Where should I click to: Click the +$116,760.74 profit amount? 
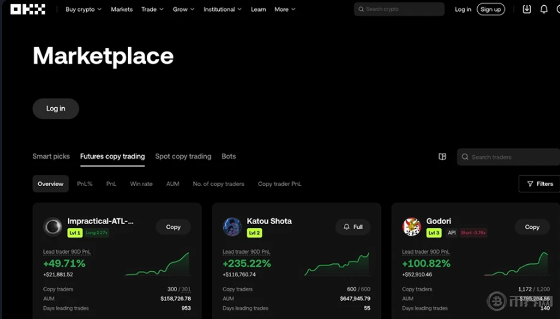[239, 274]
